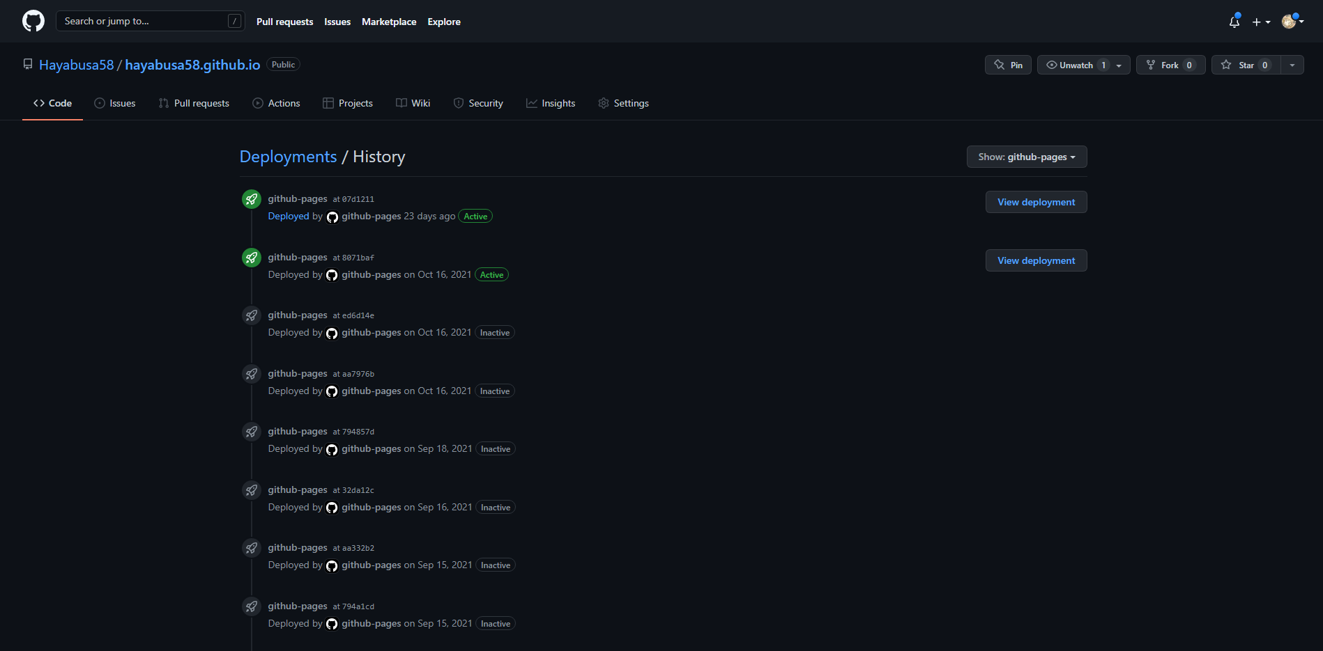
Task: Switch to the Code tab
Action: click(x=52, y=103)
